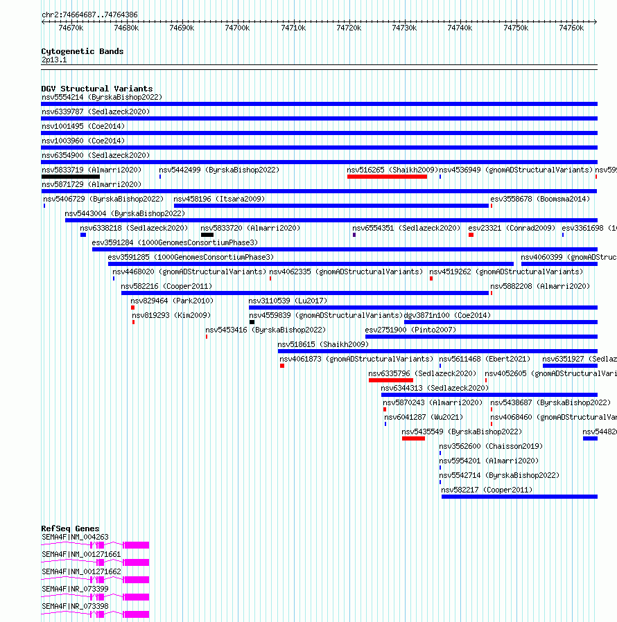Open nsv5406729 (ByrskaBishop2022) label
This screenshot has height=622, width=617.
pos(103,199)
